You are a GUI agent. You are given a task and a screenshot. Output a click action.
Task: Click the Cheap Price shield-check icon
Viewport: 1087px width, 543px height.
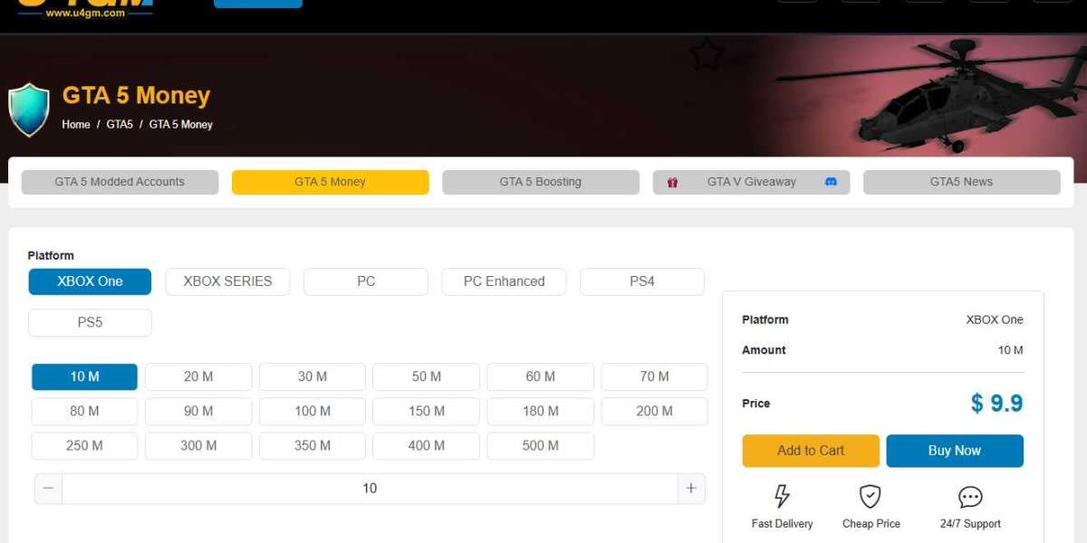(871, 496)
